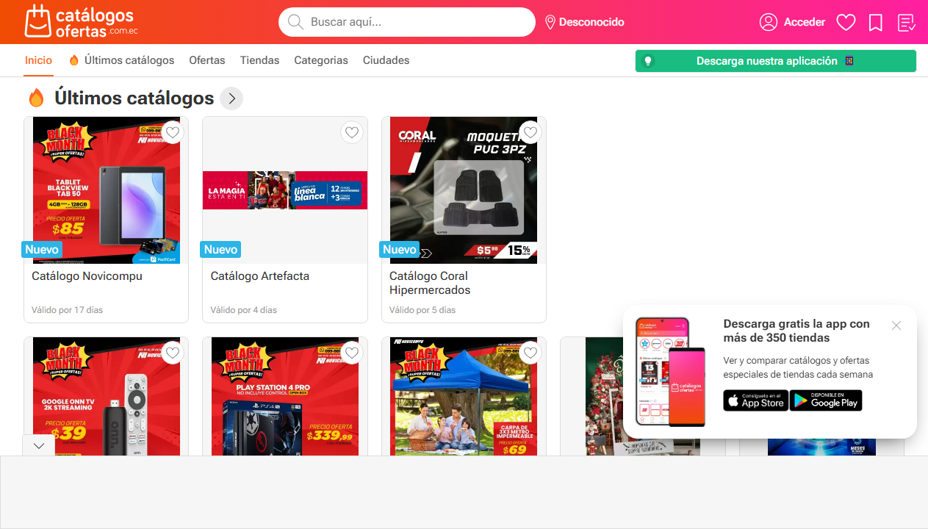
Task: Open favorites with the heart icon in header
Action: tap(846, 22)
